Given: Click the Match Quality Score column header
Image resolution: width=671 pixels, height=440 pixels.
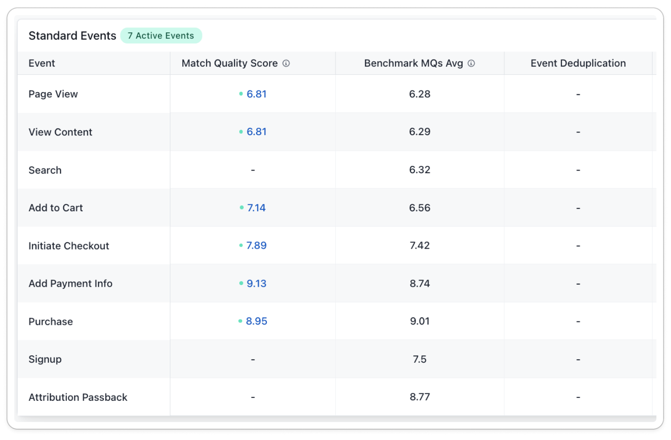Looking at the screenshot, I should [x=229, y=63].
